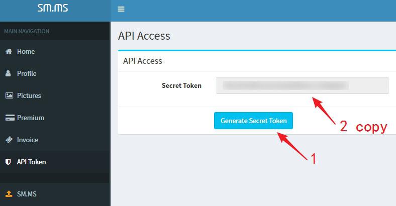Image resolution: width=396 pixels, height=206 pixels.
Task: Select the API Token menu entry
Action: pos(55,162)
